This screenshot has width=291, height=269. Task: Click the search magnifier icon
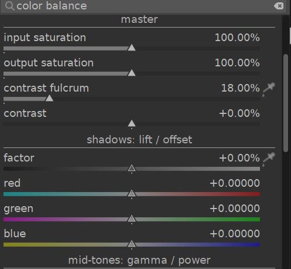tap(9, 6)
